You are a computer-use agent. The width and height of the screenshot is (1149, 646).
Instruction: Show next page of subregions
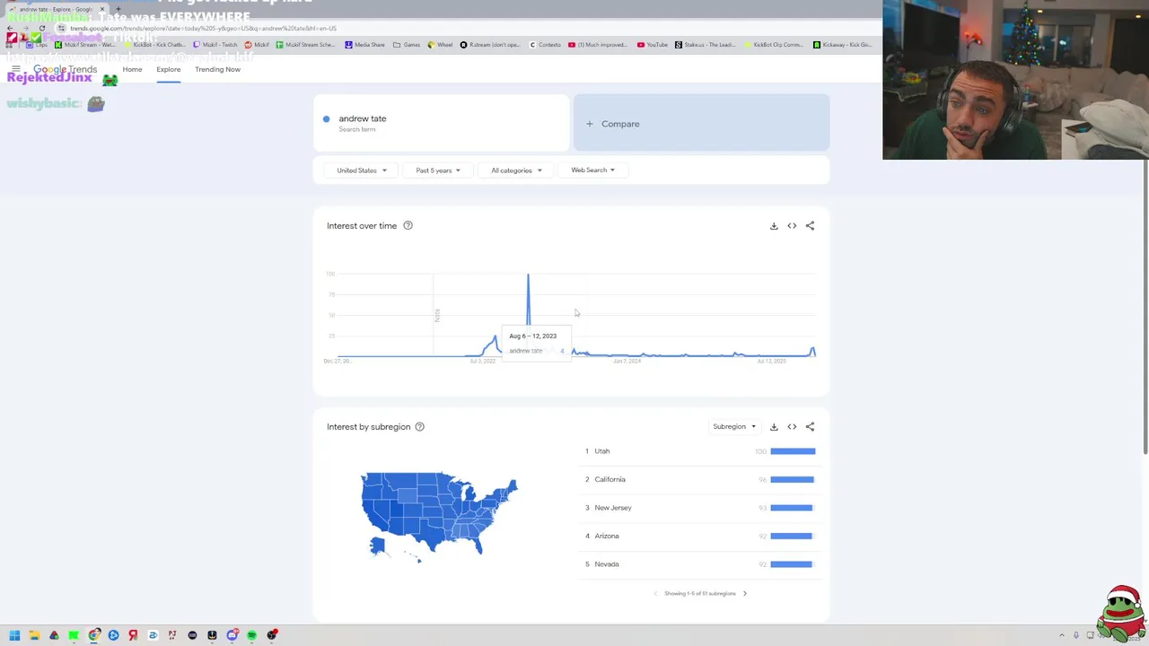[x=744, y=593]
